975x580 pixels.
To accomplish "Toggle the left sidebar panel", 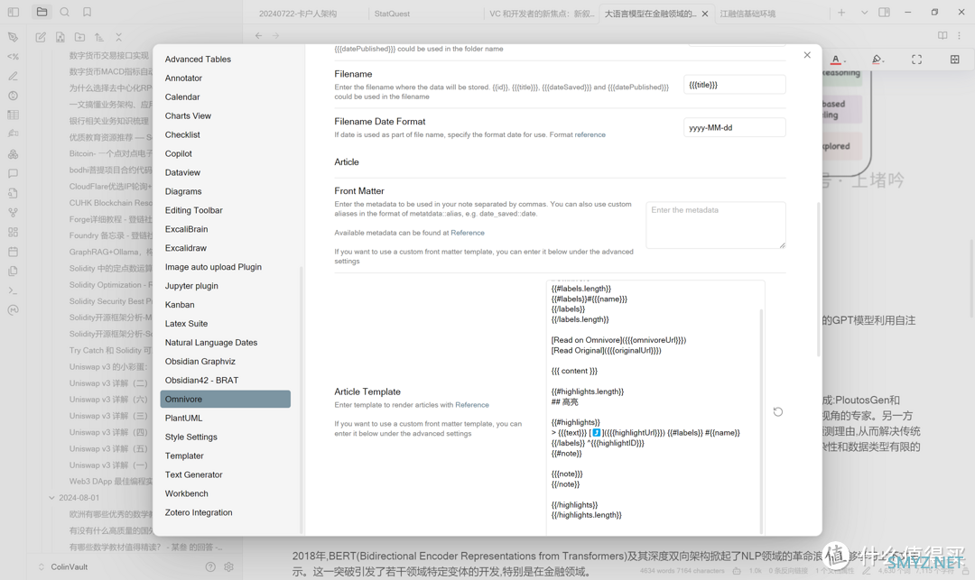I will 14,13.
